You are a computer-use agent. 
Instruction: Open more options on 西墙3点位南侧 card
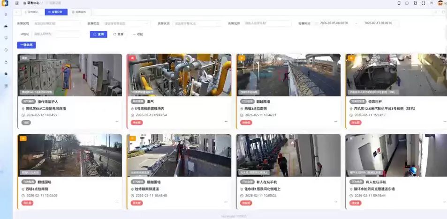[x=335, y=122]
